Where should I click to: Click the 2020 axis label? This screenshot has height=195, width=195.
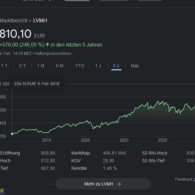pos(85,140)
